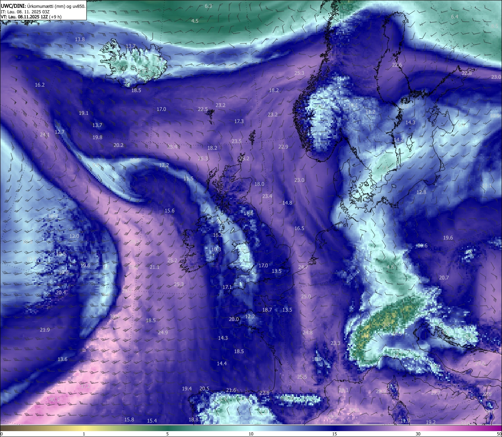The image size is (502, 437).
Task: Click the 15.6 value on the map
Action: pos(169,210)
